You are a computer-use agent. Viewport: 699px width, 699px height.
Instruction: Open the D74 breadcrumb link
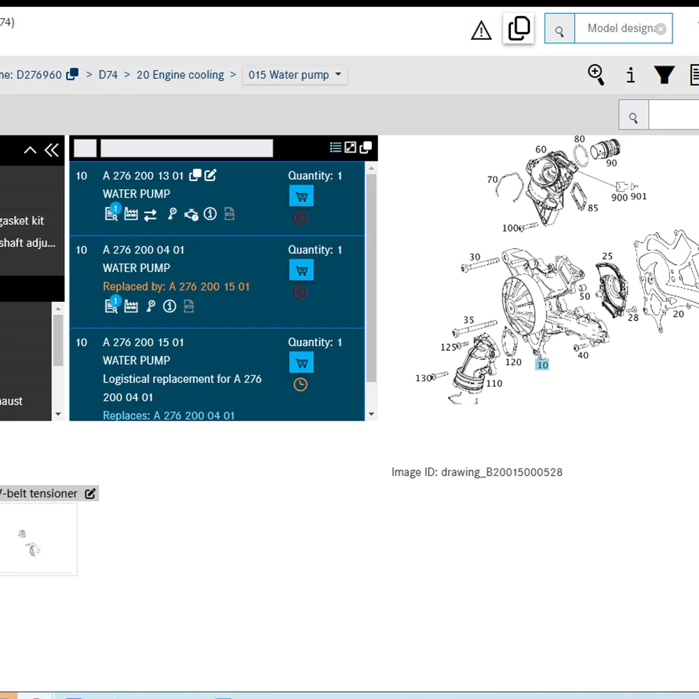click(108, 75)
